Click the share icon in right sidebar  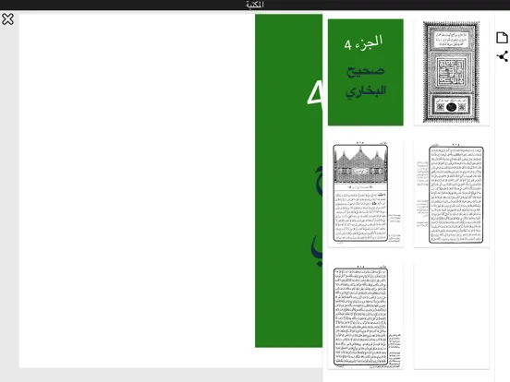(503, 56)
